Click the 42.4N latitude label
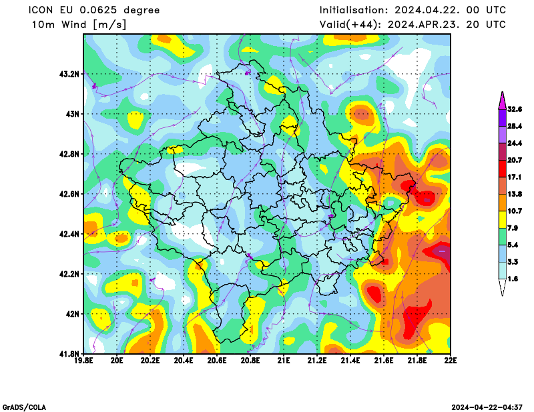 [69, 234]
